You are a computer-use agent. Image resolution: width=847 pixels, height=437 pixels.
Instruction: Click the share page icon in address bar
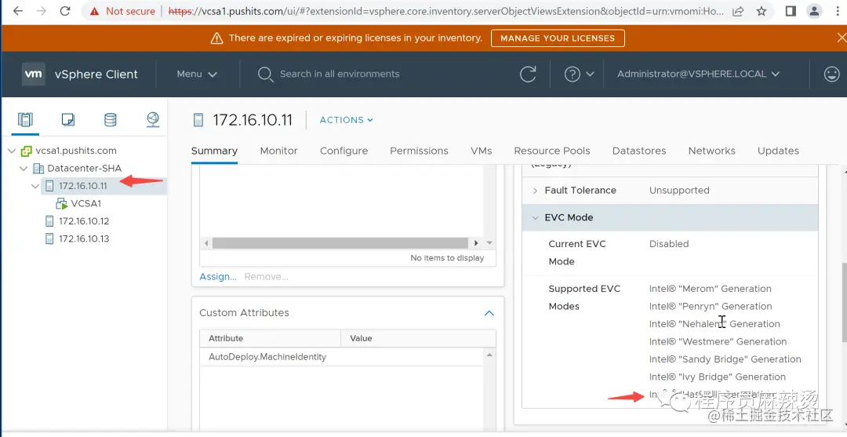pos(738,11)
